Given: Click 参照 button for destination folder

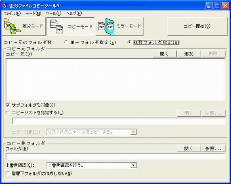Looking at the screenshot, I should (x=213, y=149).
